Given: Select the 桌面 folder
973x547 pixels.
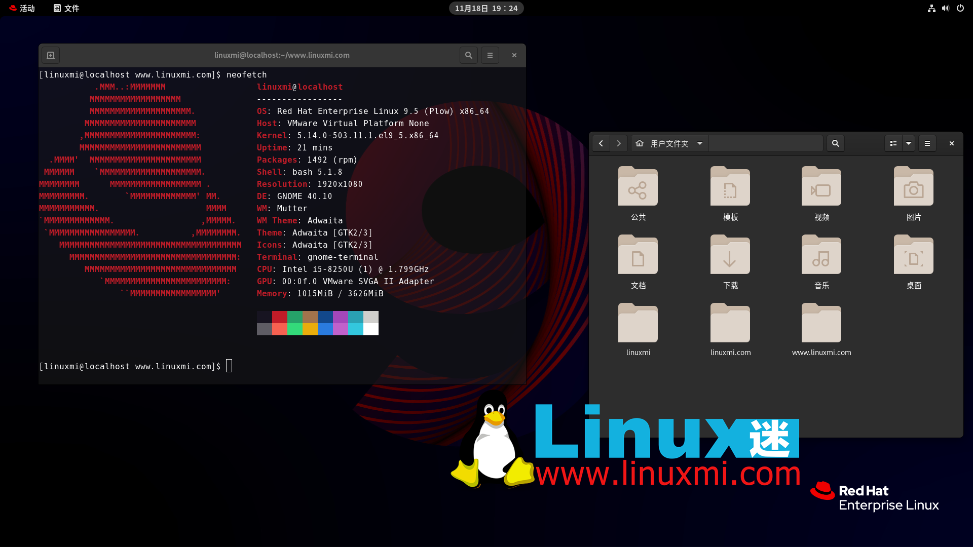Looking at the screenshot, I should [x=914, y=262].
